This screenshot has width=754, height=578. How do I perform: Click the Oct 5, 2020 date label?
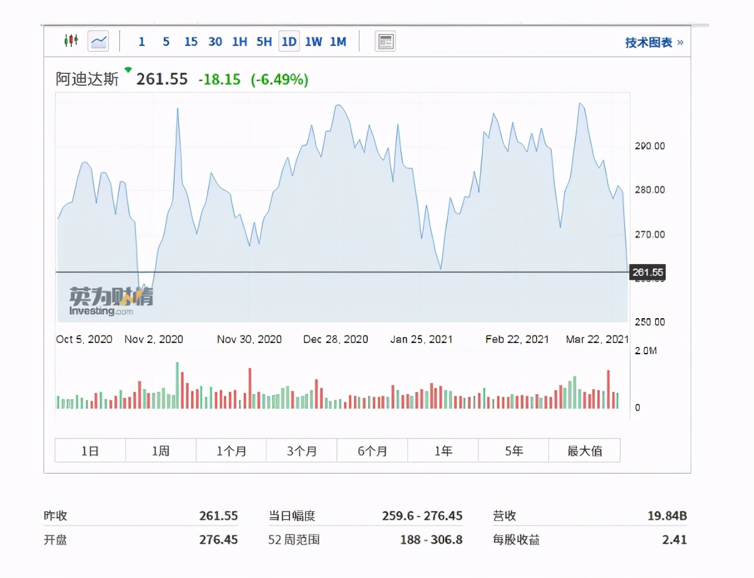pos(84,339)
